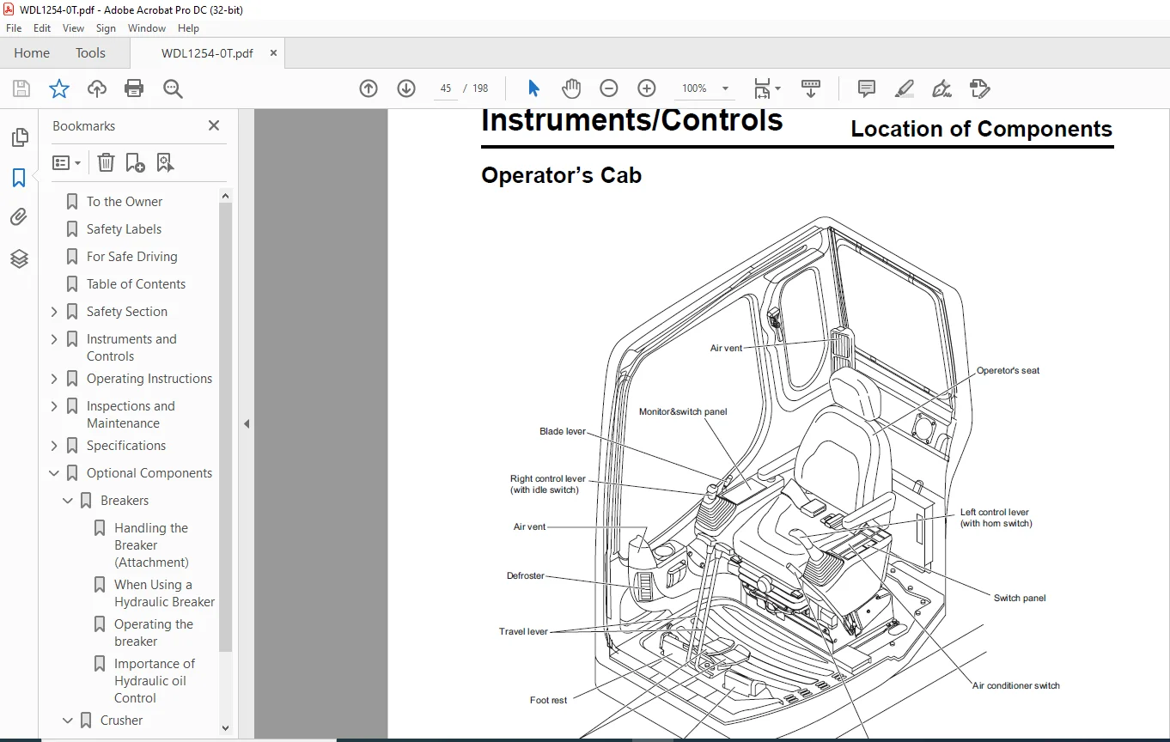Activate the hand pan tool

click(571, 88)
